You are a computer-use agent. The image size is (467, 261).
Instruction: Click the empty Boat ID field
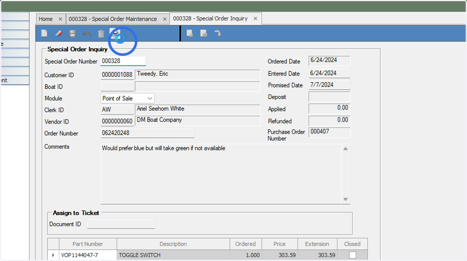click(x=117, y=86)
